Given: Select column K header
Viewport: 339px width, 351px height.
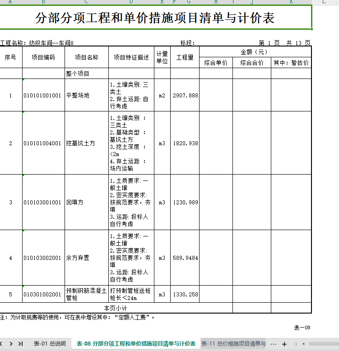Looking at the screenshot, I should (291, 2).
